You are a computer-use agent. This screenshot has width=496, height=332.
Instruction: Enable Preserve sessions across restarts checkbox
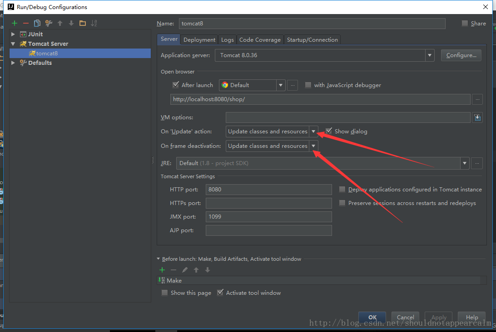pos(342,203)
